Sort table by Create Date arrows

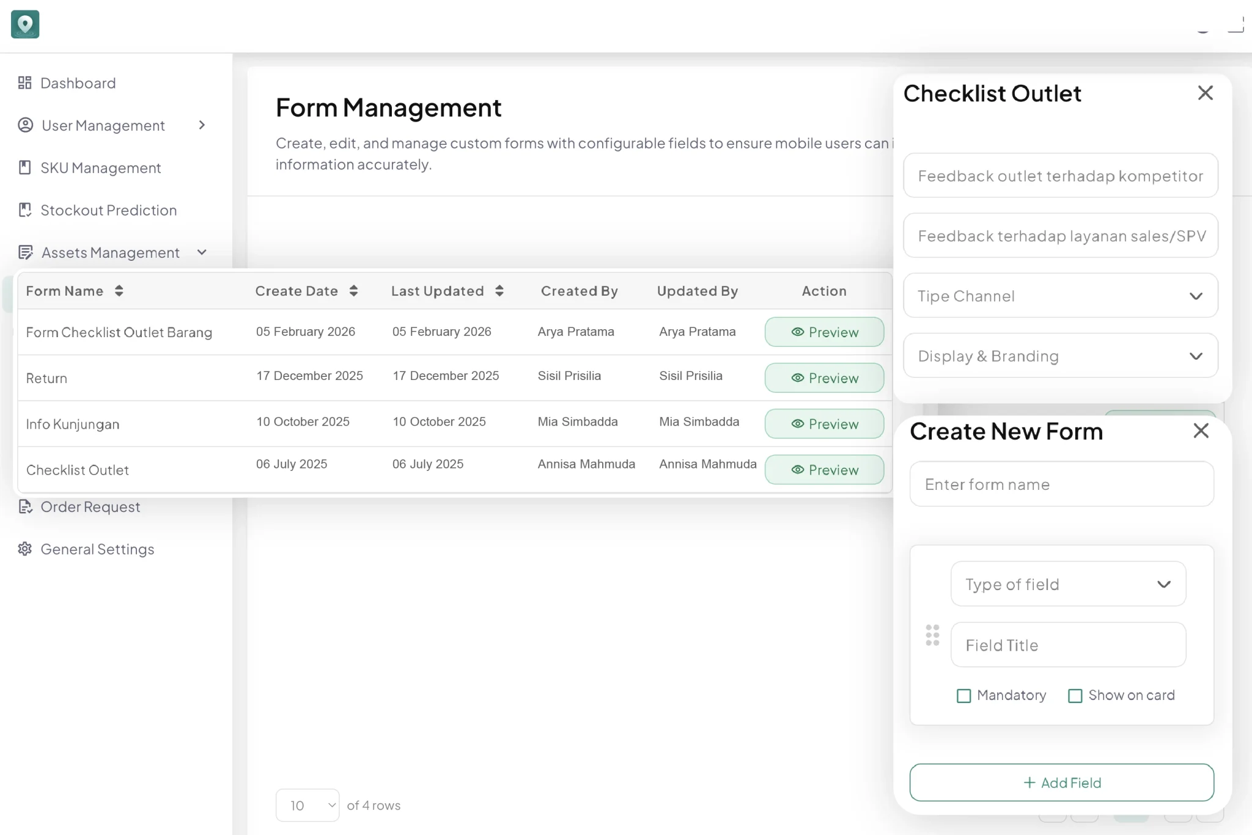coord(354,291)
